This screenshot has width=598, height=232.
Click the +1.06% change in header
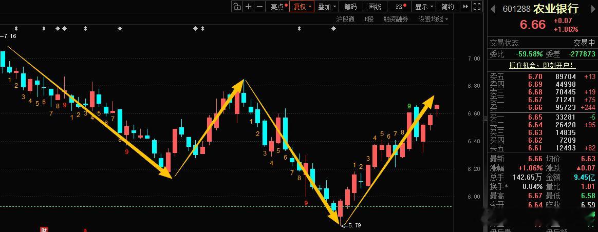coord(566,29)
